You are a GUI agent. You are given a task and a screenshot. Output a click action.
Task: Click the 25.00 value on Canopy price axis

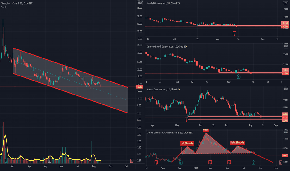point(286,54)
